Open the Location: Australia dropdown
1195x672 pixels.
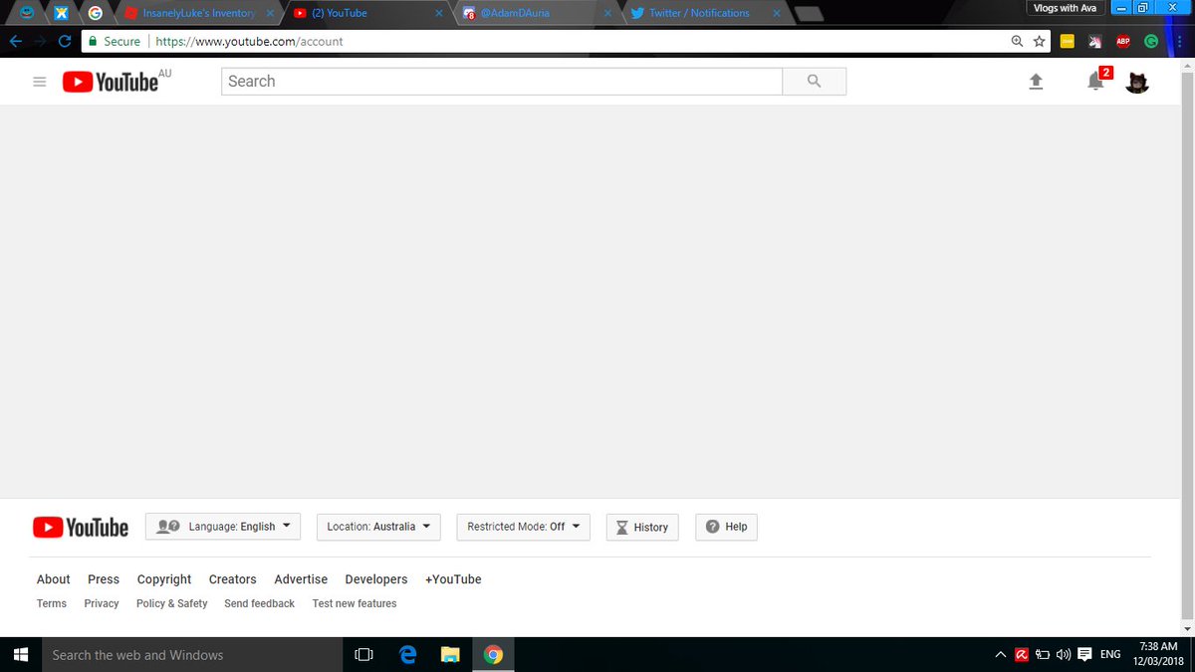pyautogui.click(x=378, y=527)
